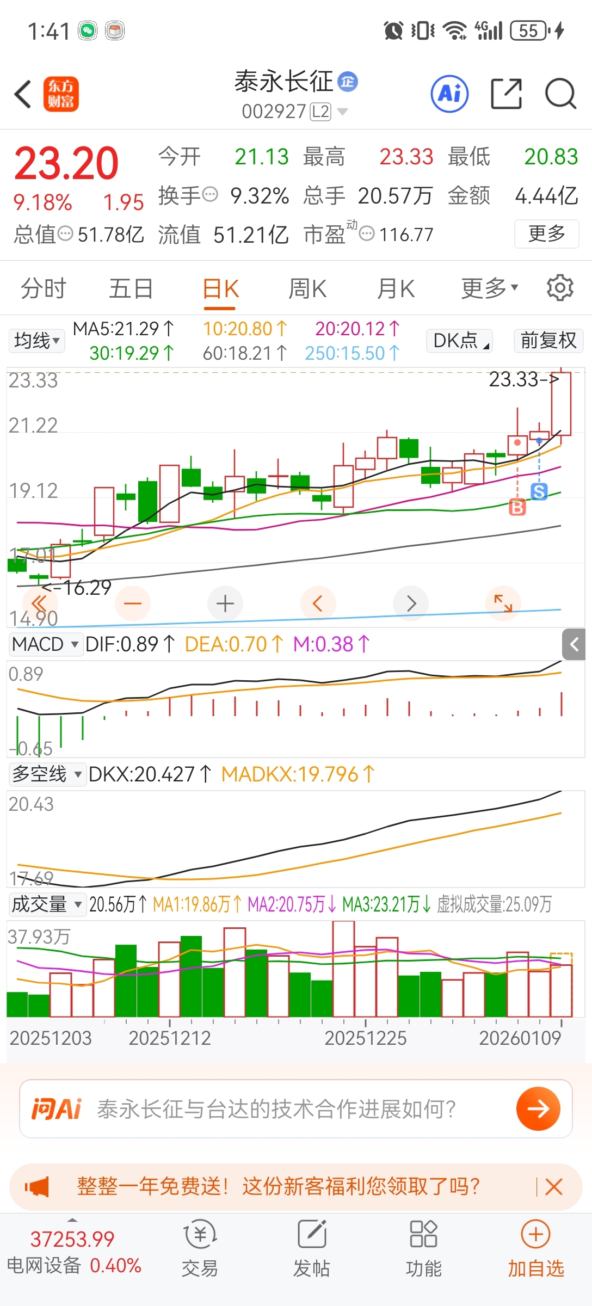Open the MACD indicator dropdown
The width and height of the screenshot is (592, 1306).
click(x=46, y=644)
